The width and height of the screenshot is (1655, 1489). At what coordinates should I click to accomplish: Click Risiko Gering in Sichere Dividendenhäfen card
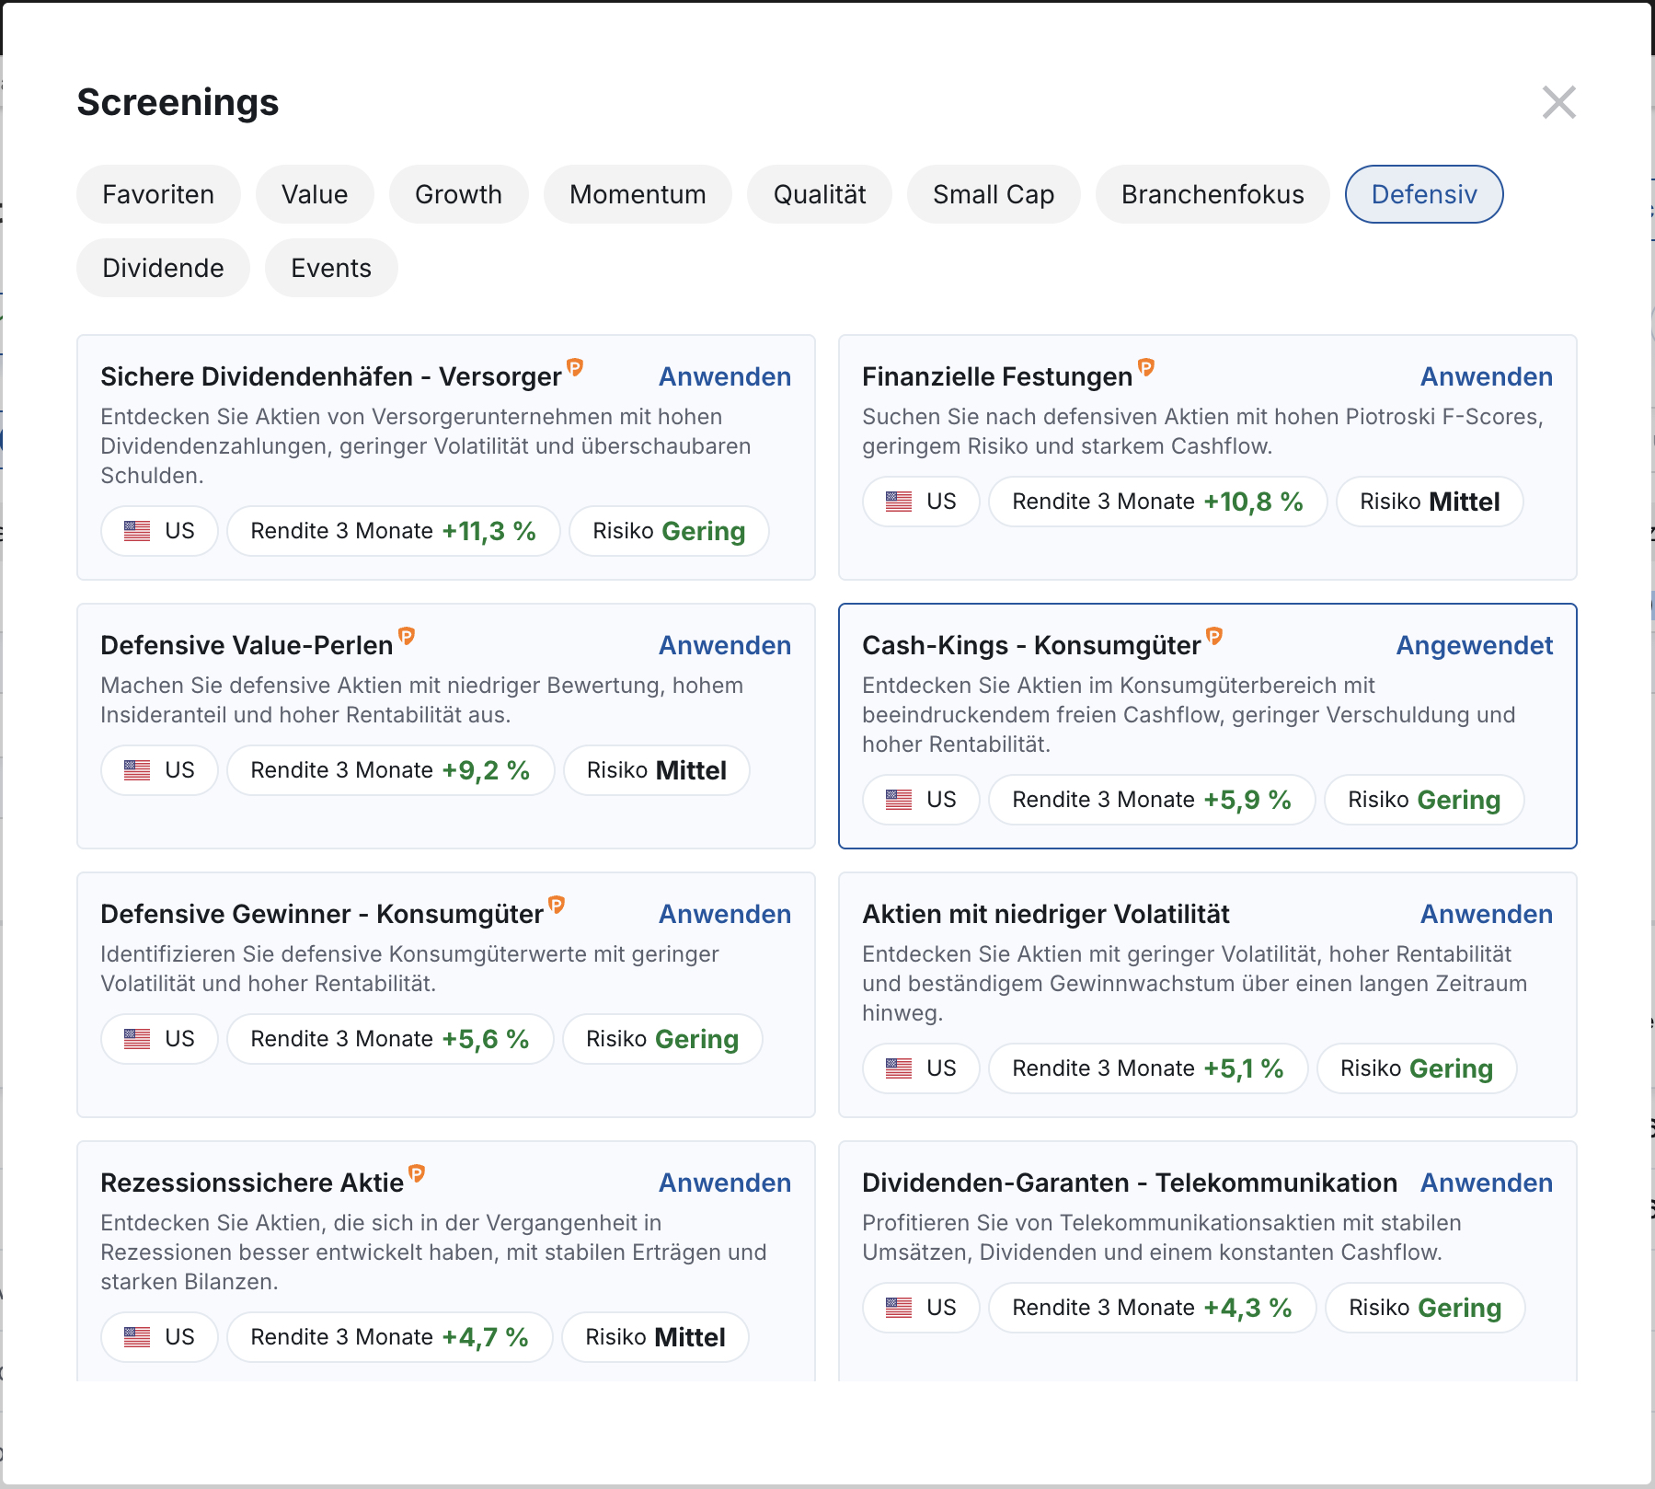(669, 531)
